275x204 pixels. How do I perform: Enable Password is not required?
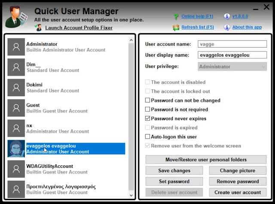147,110
